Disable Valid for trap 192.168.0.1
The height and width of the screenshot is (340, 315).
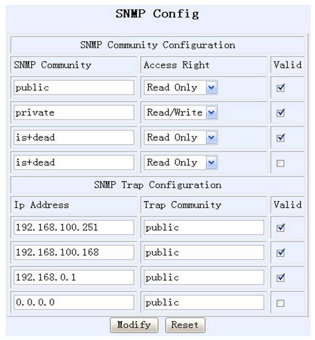tap(281, 278)
